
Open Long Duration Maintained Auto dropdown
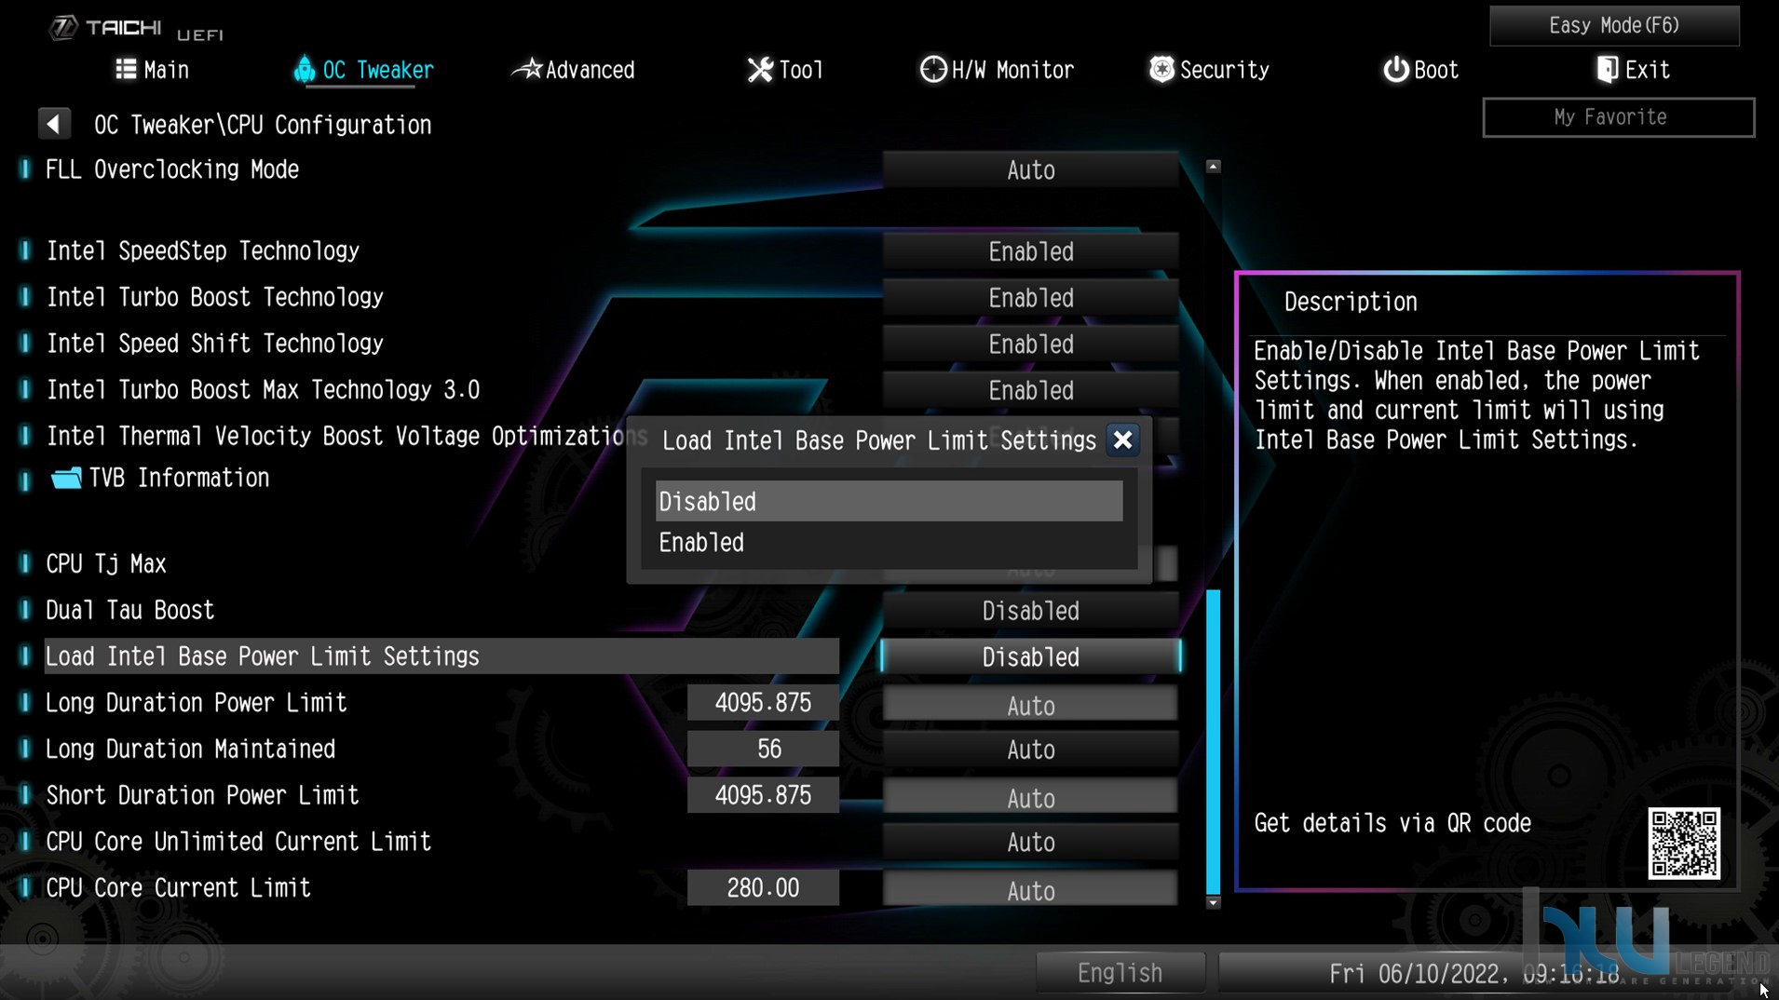pyautogui.click(x=1030, y=750)
